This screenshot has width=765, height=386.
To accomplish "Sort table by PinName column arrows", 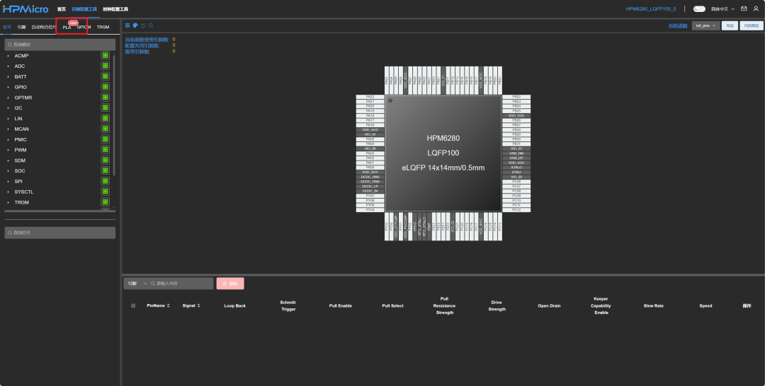I will pyautogui.click(x=169, y=305).
